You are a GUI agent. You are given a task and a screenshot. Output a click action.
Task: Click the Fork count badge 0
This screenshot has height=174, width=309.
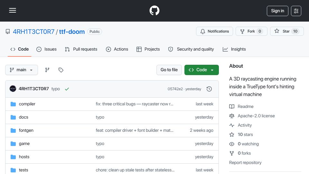point(260,31)
